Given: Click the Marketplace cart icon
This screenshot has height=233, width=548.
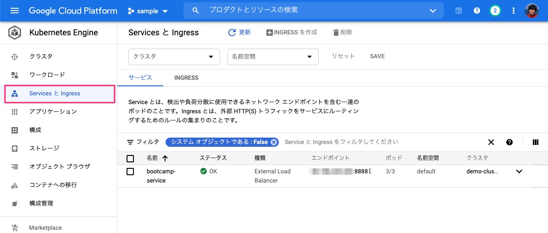Looking at the screenshot, I should click(x=14, y=228).
